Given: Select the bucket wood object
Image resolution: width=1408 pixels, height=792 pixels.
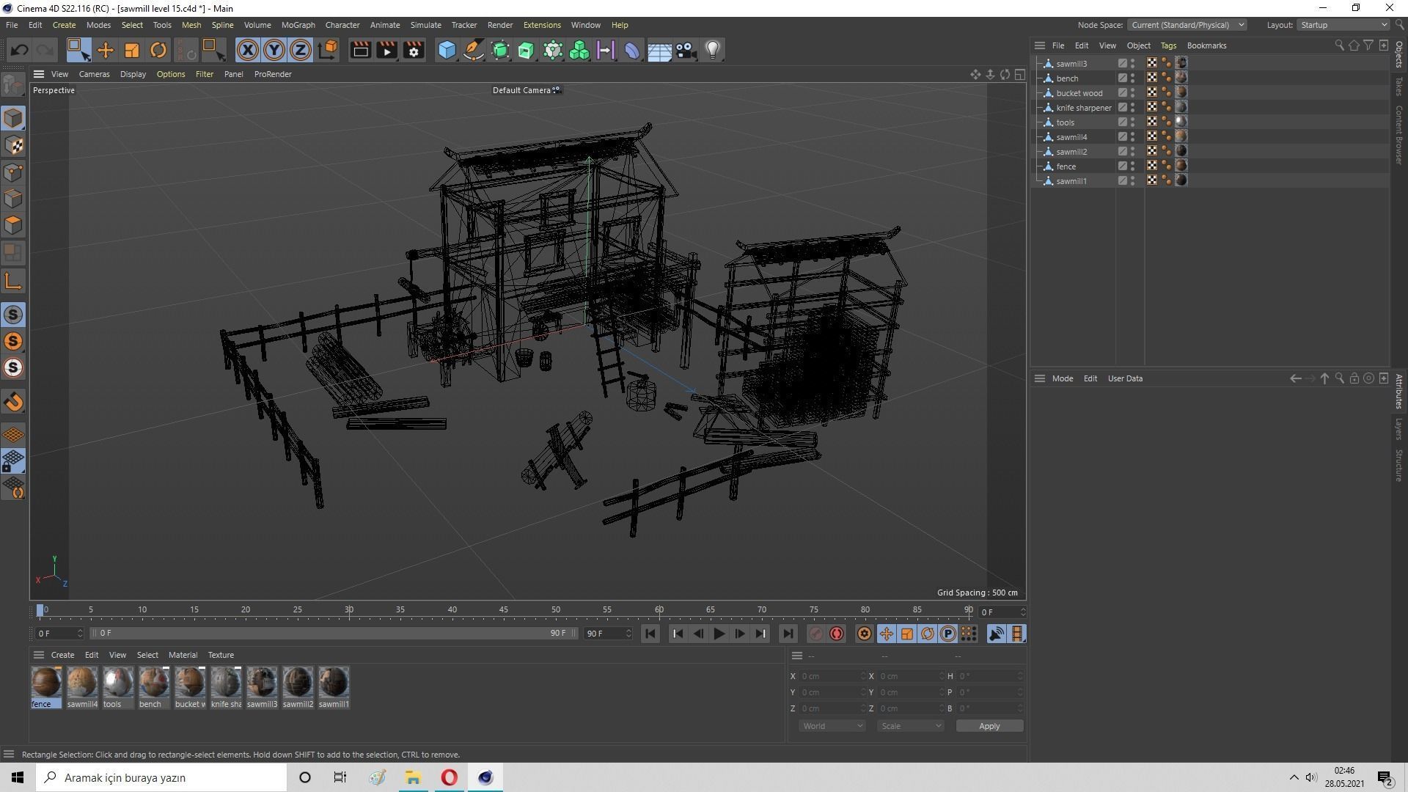Looking at the screenshot, I should point(1079,93).
